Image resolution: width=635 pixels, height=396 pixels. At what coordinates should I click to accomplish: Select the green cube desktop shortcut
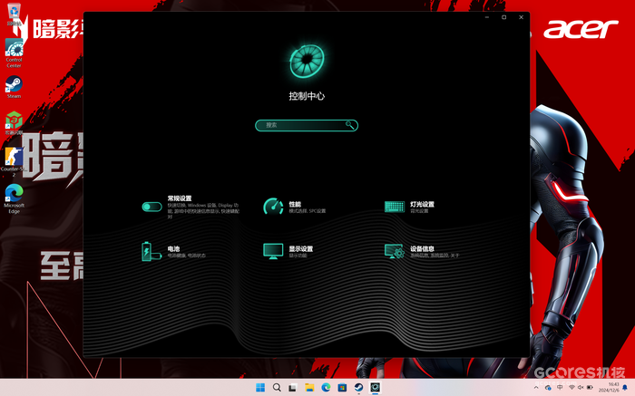pyautogui.click(x=14, y=123)
